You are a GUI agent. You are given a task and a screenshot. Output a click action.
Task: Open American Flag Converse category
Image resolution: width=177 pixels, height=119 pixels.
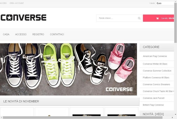coord(155,56)
